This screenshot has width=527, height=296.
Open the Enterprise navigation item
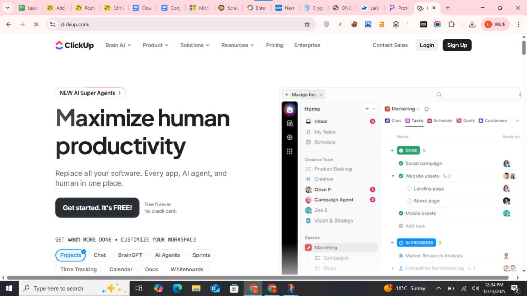[x=307, y=45]
